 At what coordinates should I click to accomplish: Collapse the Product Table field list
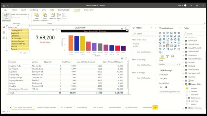click(x=183, y=84)
